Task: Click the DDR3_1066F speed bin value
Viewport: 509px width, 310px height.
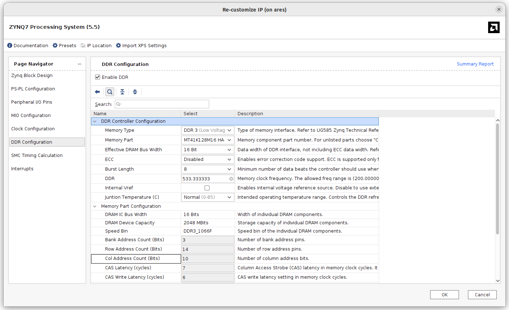Action: pos(198,231)
